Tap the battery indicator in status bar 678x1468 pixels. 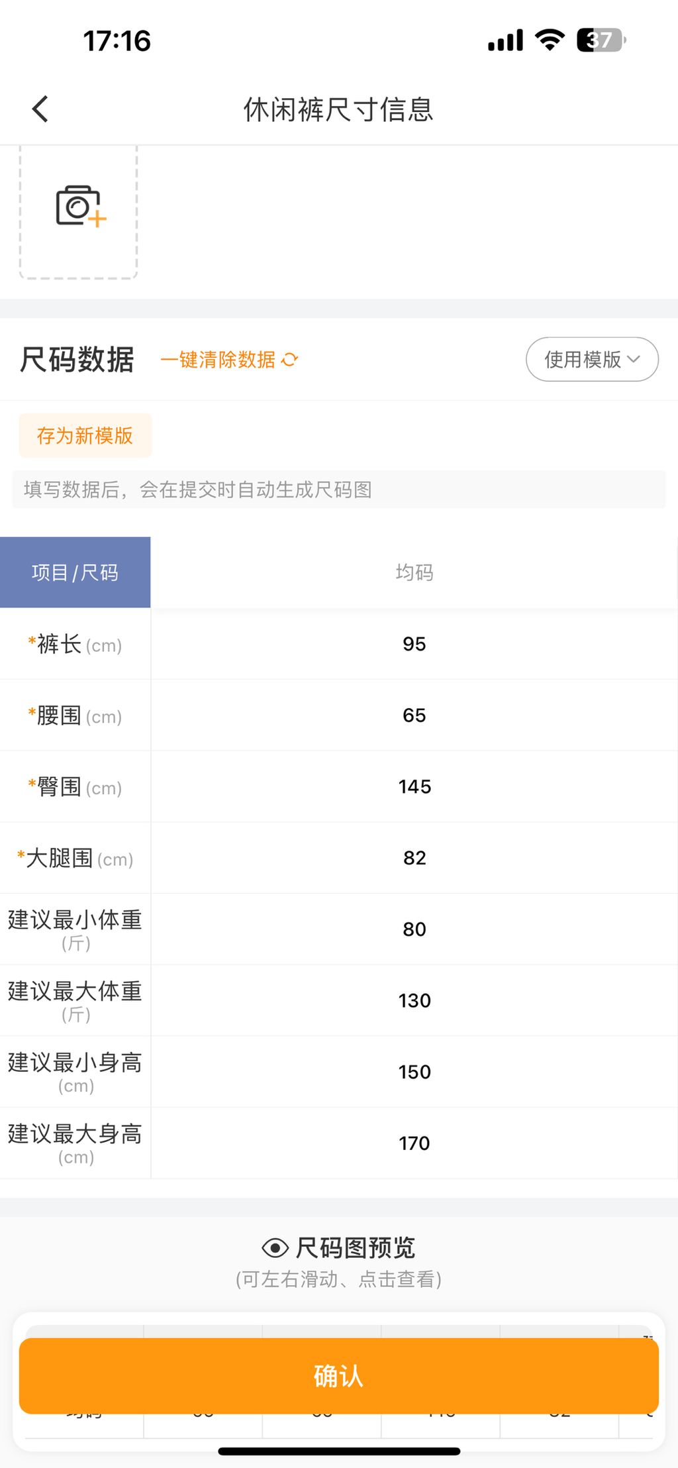tap(601, 40)
